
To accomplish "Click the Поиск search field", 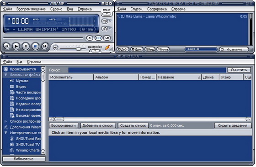I will pyautogui.click(x=147, y=70).
